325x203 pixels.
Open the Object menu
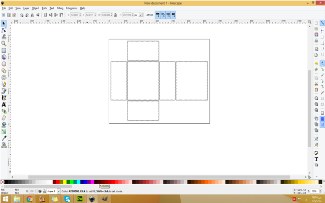click(x=36, y=8)
